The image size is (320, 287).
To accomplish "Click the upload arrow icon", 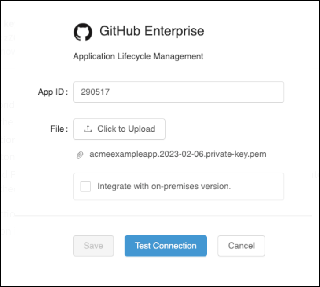I will (x=88, y=129).
